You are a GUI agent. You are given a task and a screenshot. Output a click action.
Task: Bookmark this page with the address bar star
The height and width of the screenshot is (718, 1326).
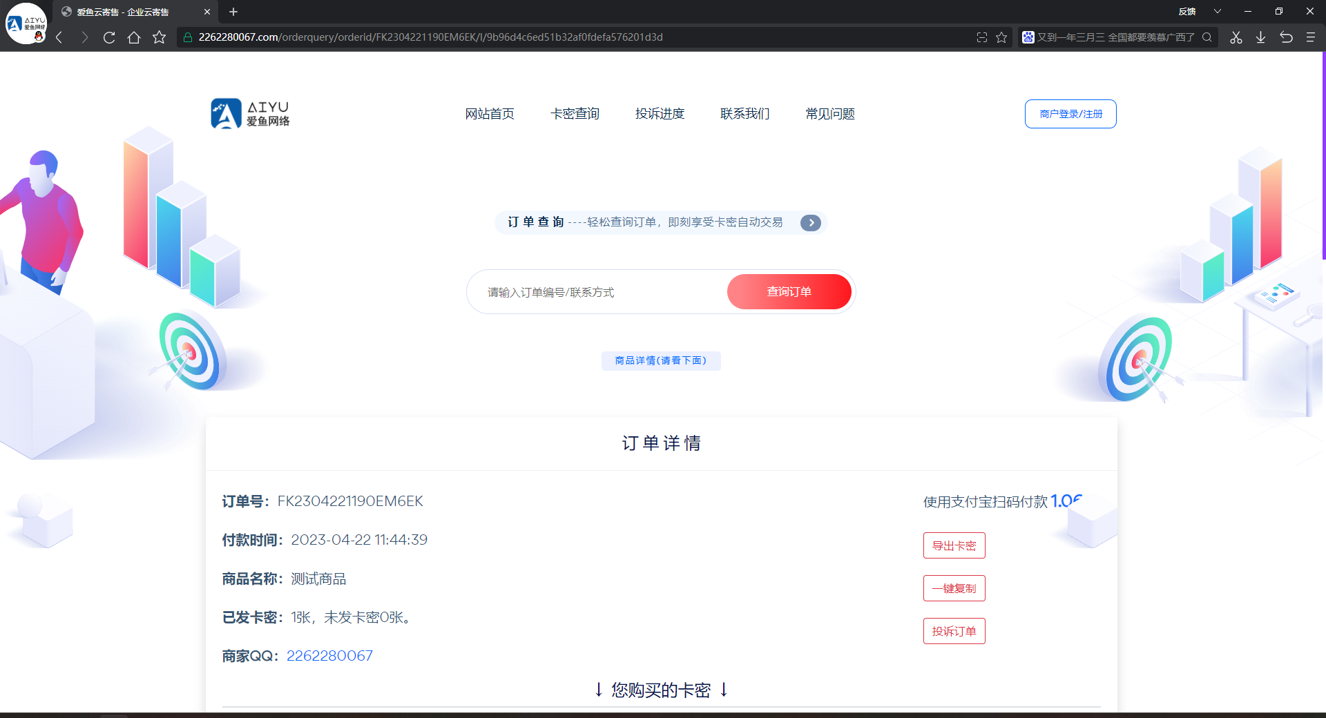[x=1001, y=37]
